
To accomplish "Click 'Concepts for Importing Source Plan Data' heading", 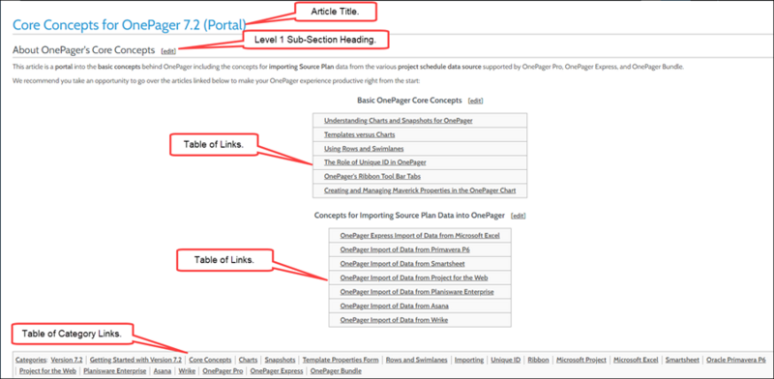I will coord(409,216).
